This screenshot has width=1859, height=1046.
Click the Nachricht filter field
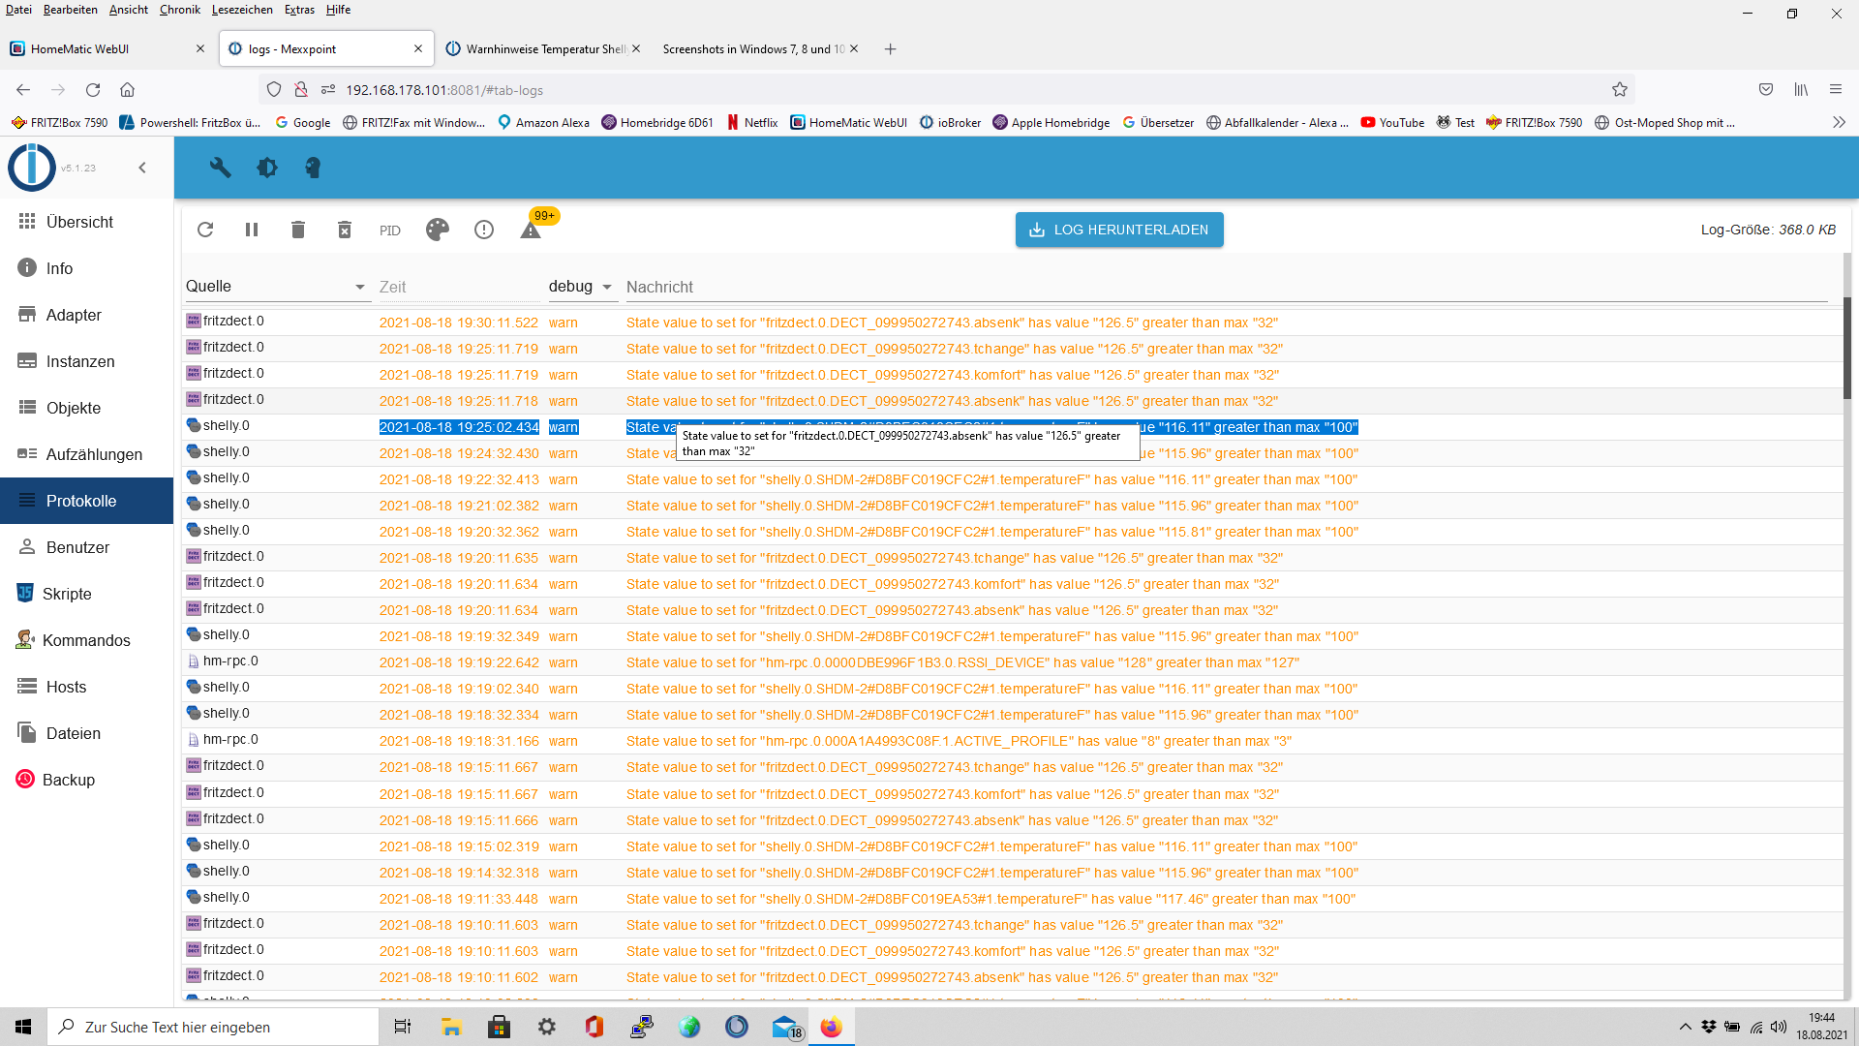[1225, 287]
